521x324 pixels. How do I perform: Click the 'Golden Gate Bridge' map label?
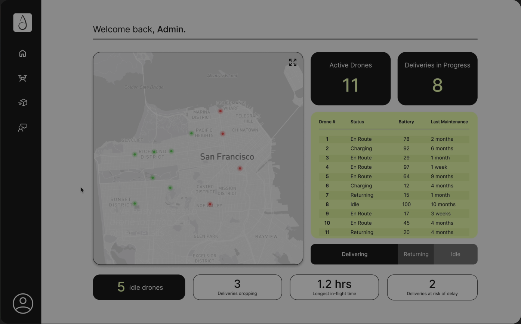coord(144,87)
